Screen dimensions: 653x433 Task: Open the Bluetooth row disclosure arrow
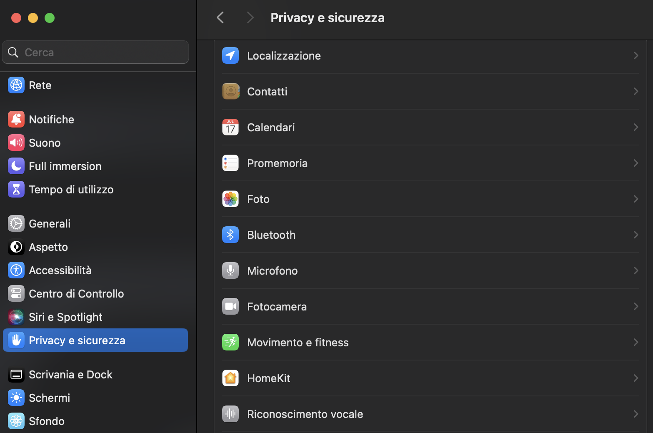pos(635,235)
